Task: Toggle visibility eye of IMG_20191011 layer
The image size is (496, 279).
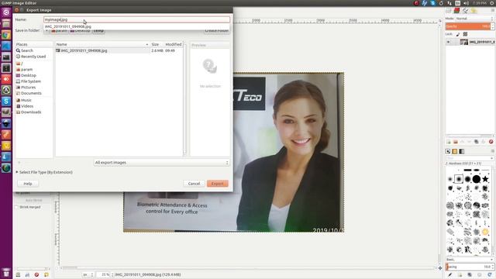Action: tap(448, 42)
